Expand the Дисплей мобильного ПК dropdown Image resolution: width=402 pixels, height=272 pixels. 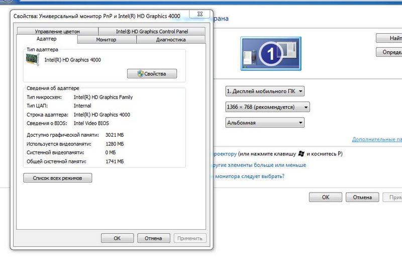click(x=265, y=91)
